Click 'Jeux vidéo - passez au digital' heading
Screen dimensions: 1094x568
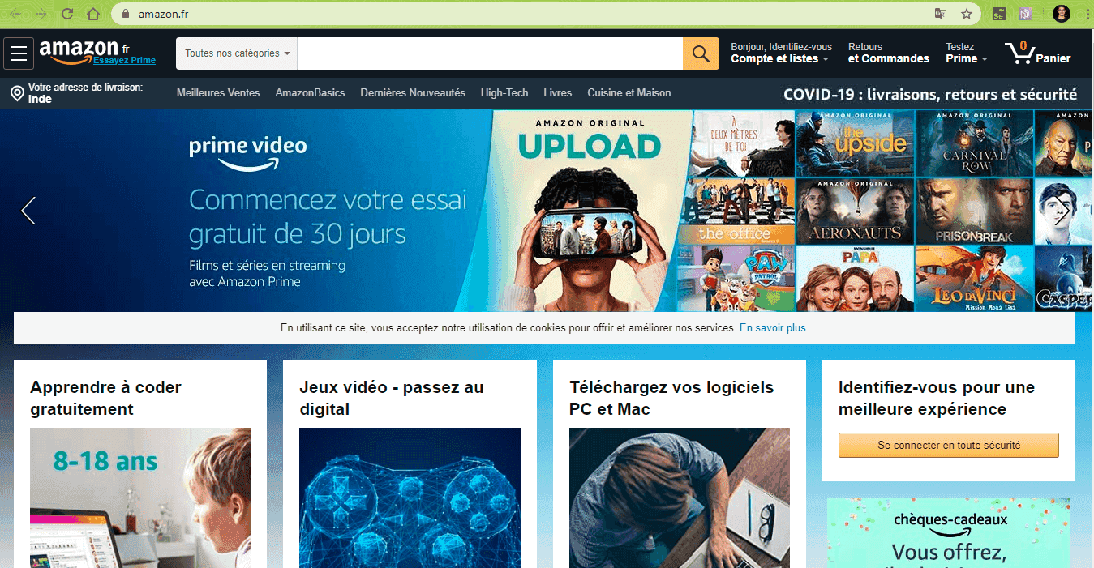point(391,398)
